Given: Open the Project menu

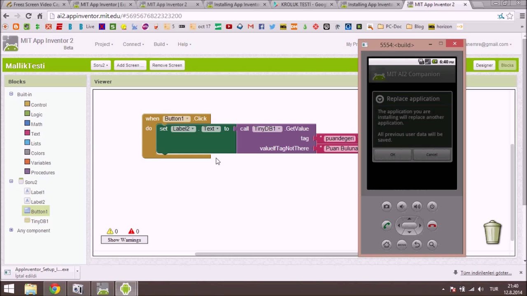Looking at the screenshot, I should pyautogui.click(x=104, y=44).
